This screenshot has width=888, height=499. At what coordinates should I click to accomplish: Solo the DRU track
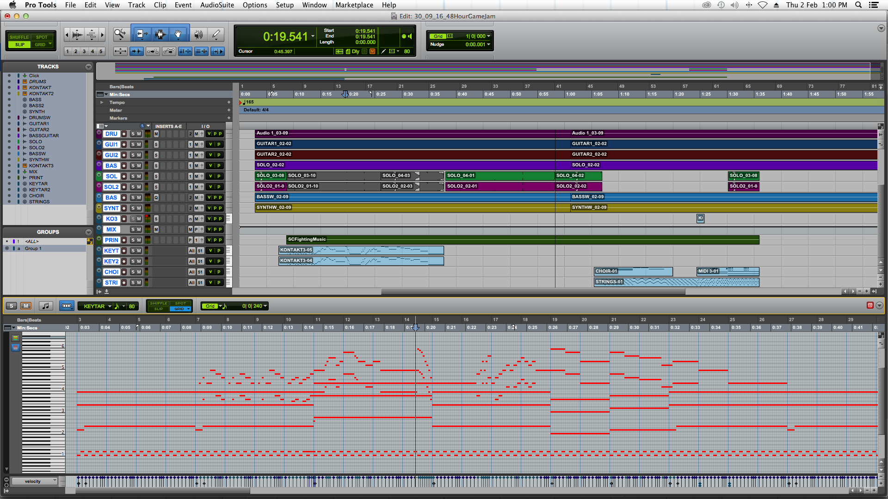coord(133,134)
